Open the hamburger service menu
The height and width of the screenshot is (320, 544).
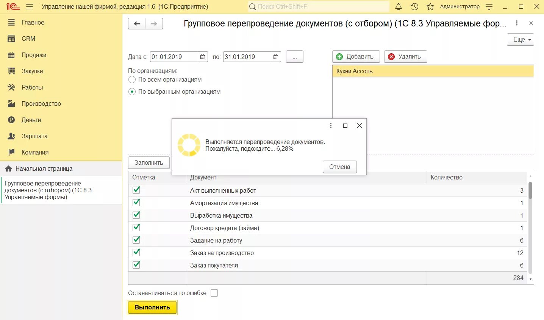click(30, 6)
